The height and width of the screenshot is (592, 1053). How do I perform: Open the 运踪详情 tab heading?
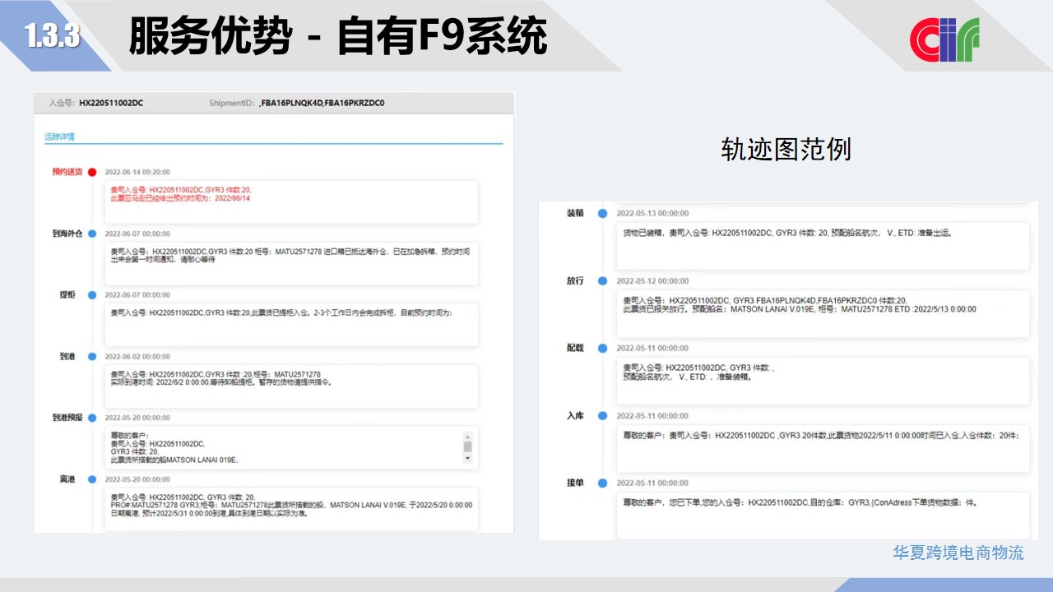[x=59, y=136]
